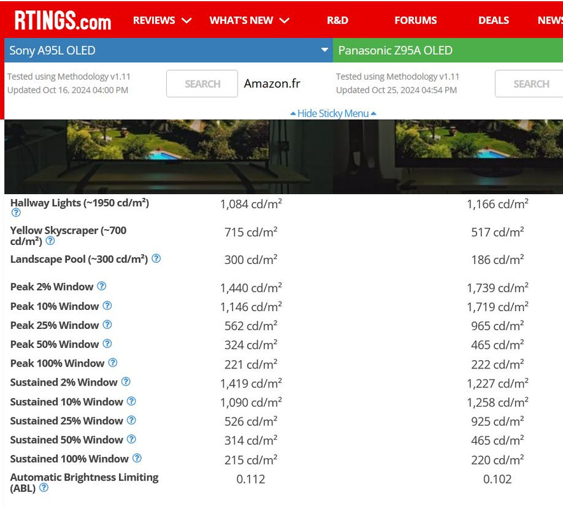Image resolution: width=563 pixels, height=509 pixels.
Task: Open help icon beside Sustained 50% Window
Action: 131,439
